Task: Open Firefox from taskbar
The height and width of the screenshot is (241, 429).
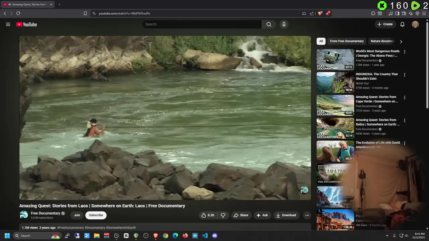Action: click(185, 236)
